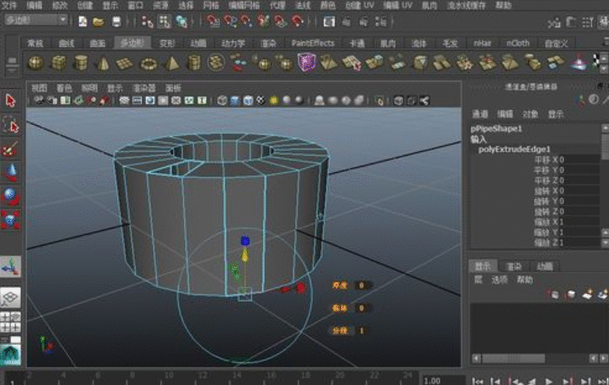Open the 多边形 menu set dropdown

pyautogui.click(x=34, y=20)
